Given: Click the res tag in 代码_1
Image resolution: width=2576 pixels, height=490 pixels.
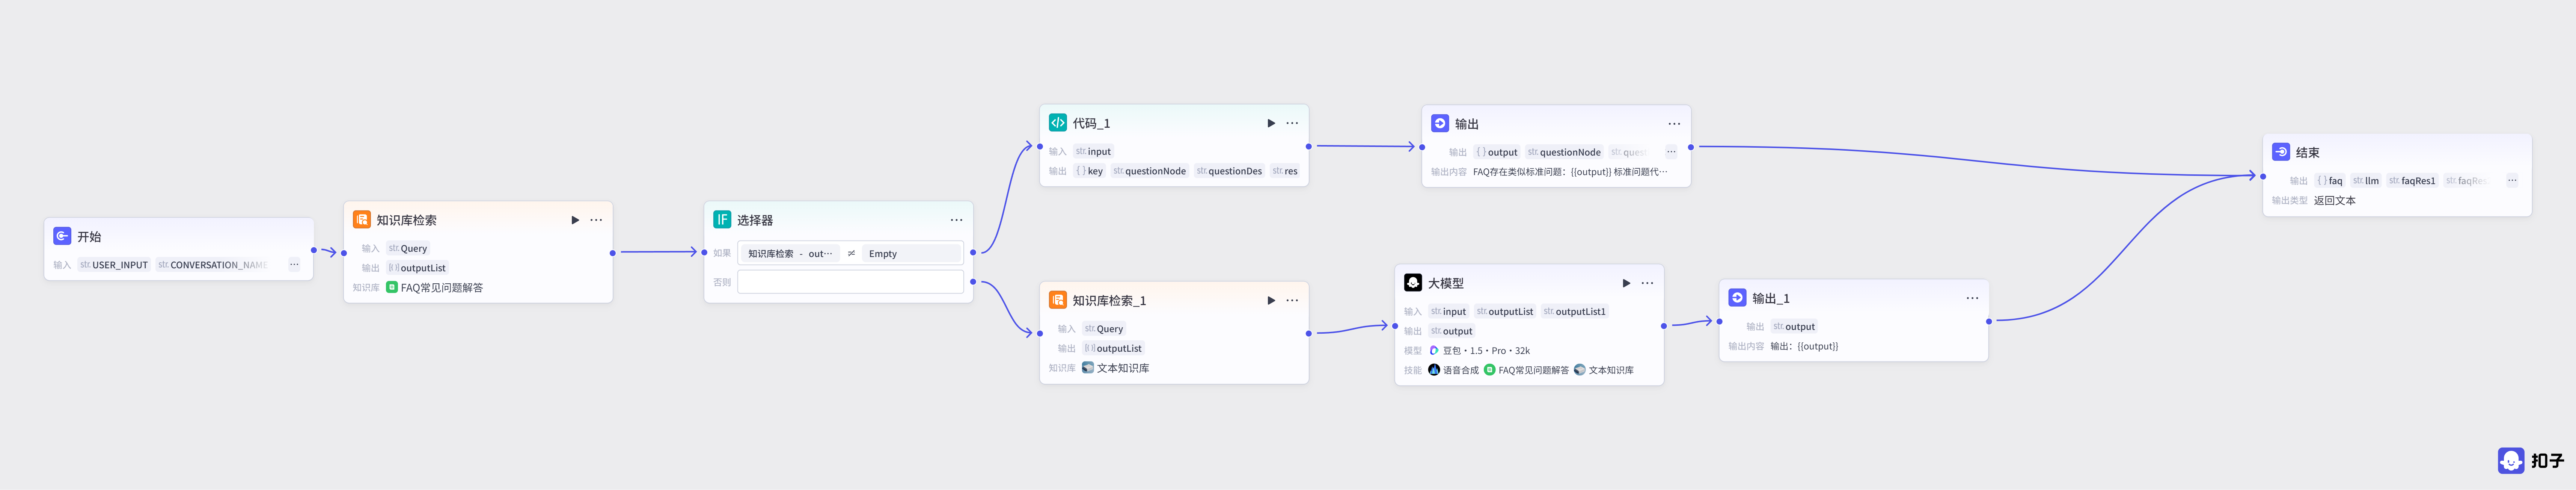Looking at the screenshot, I should pos(1285,171).
